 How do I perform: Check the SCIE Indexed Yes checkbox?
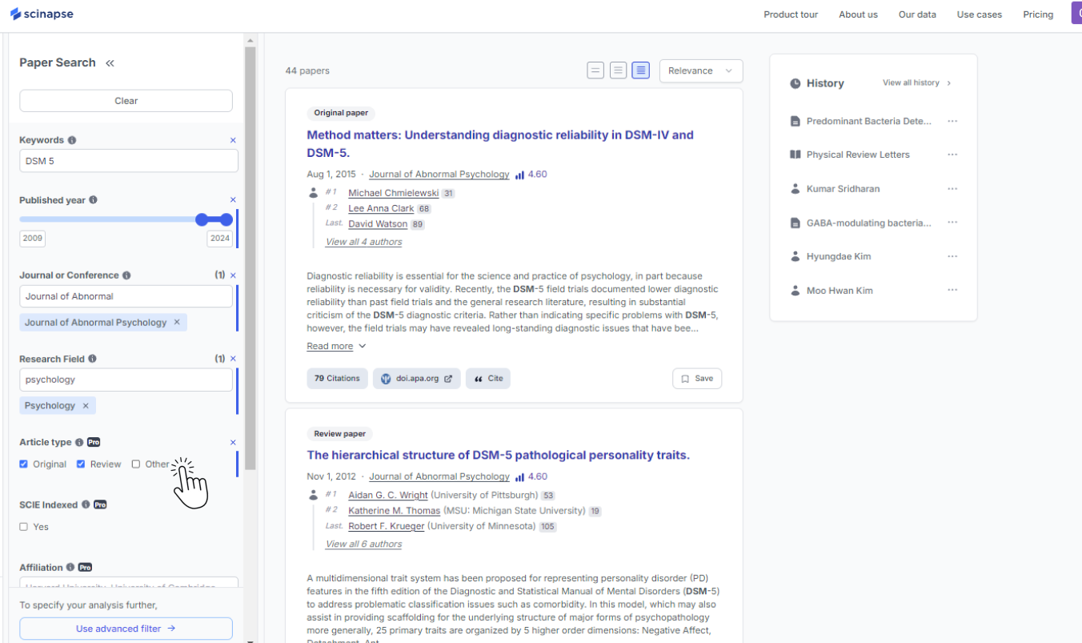point(24,527)
